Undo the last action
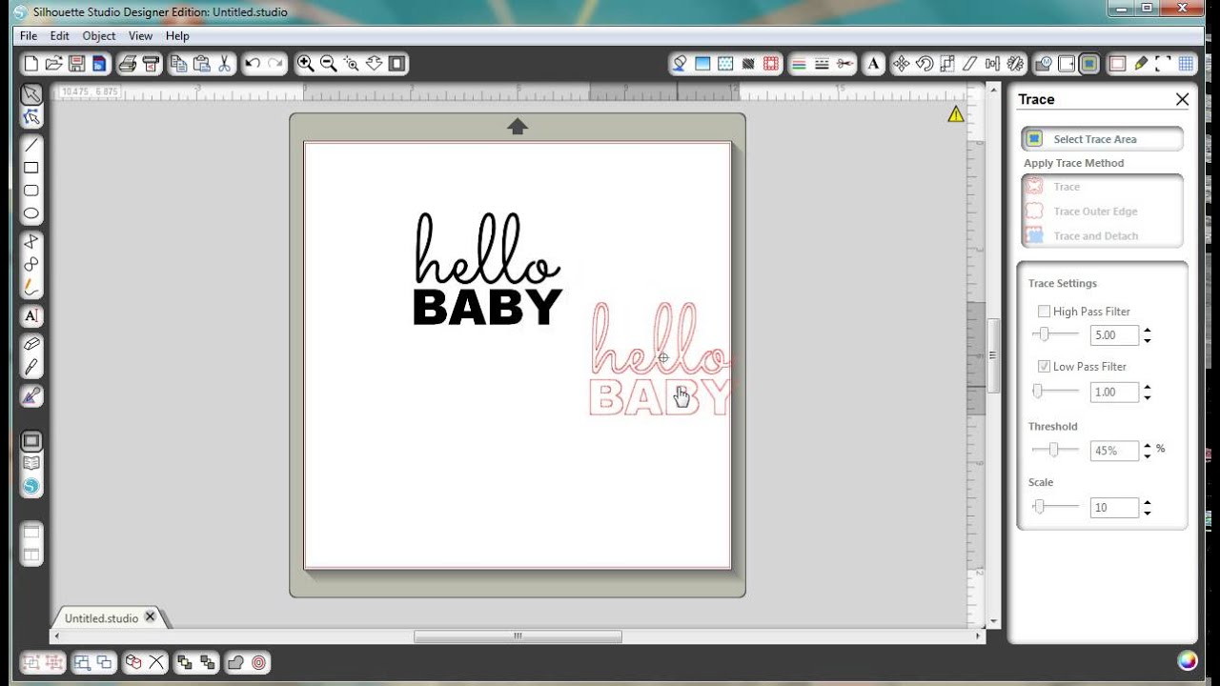Viewport: 1220px width, 686px height. (x=253, y=64)
